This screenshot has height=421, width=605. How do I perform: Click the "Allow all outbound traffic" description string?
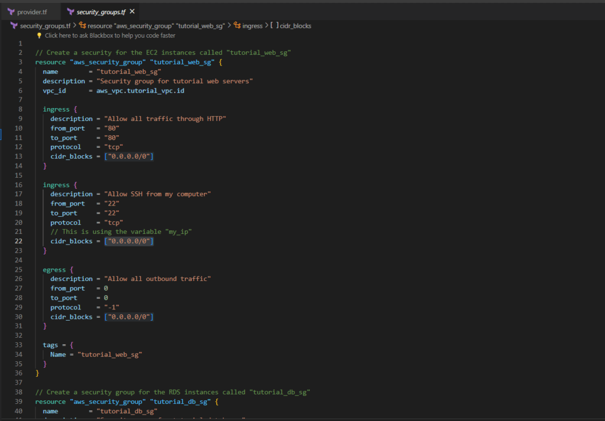[x=157, y=279]
